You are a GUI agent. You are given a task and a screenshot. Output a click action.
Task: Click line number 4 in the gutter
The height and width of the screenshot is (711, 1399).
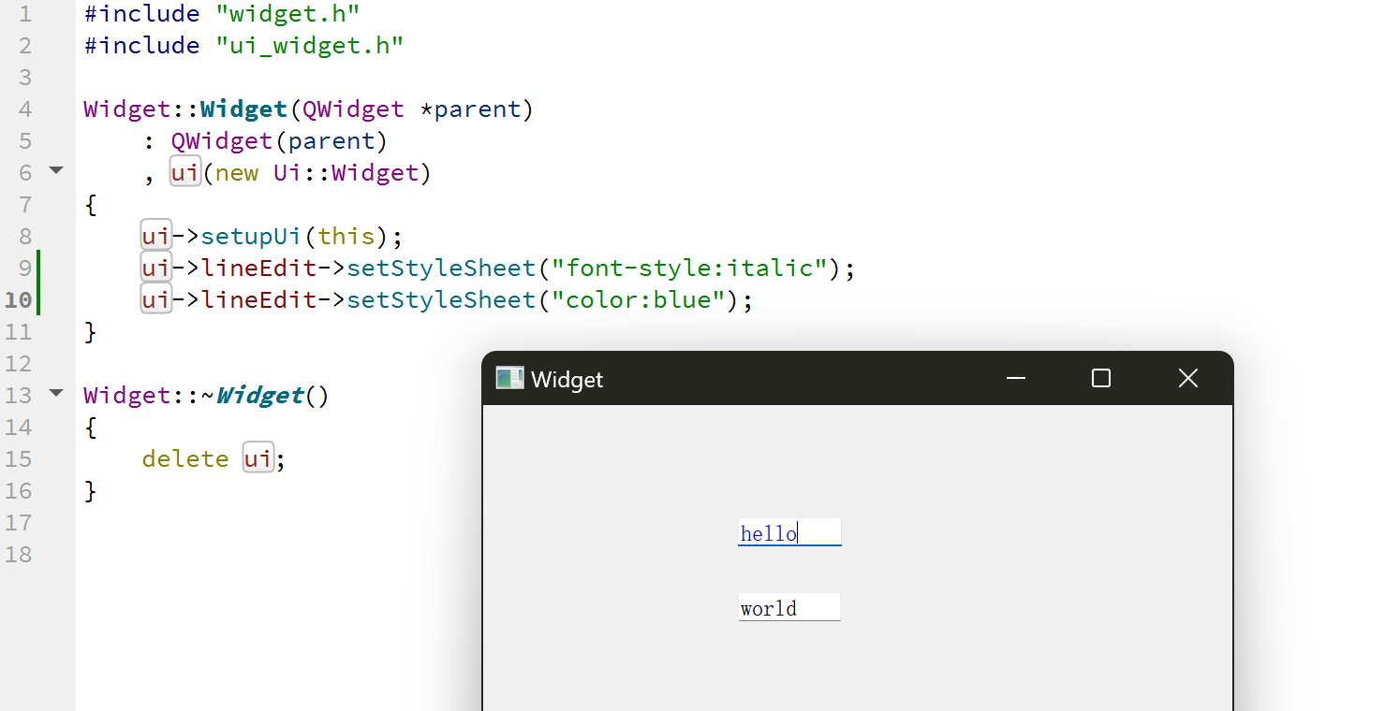[x=23, y=109]
